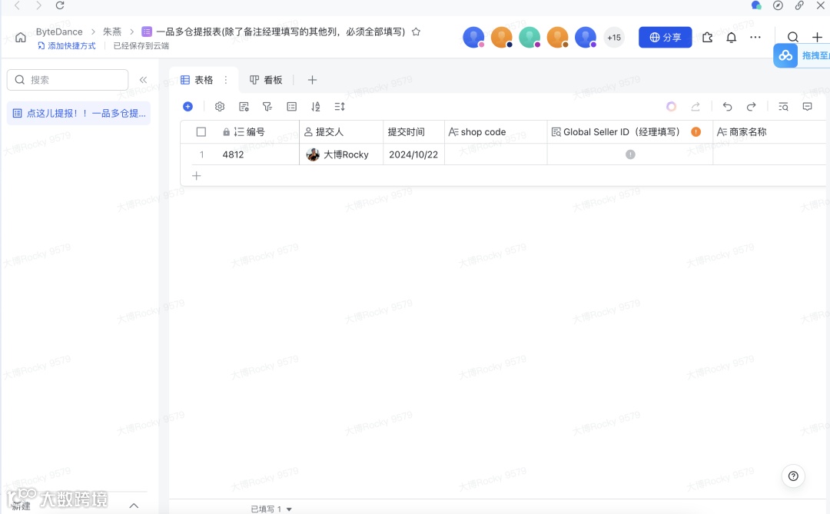Open the row height icon
Image resolution: width=830 pixels, height=514 pixels.
pos(340,106)
